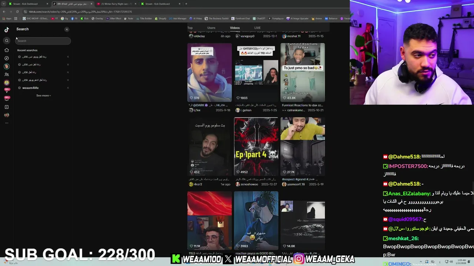Open the i_gohan author profile link

coord(244,110)
